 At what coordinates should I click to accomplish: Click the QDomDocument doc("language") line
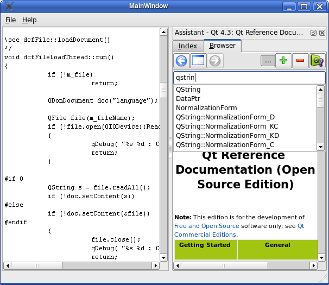(103, 100)
